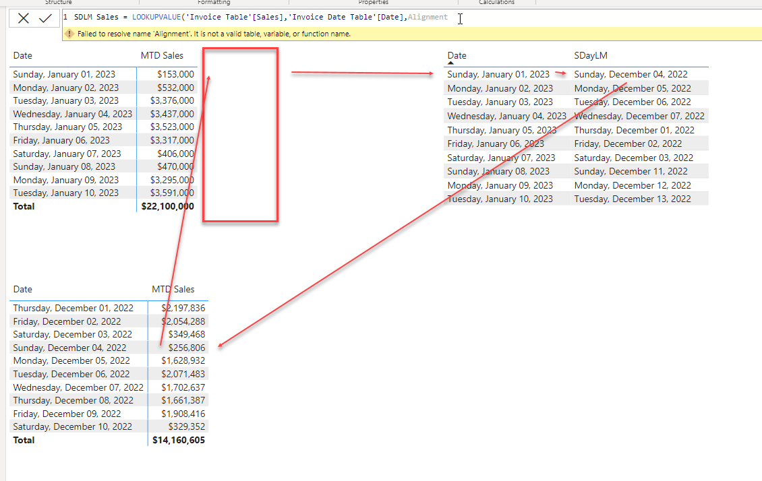
Task: Select the $3,376,000 sales cell
Action: coord(172,100)
